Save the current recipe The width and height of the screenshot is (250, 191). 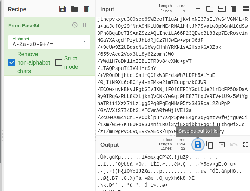63,9
